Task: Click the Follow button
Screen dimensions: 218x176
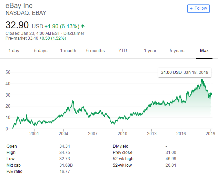Action: tap(198, 9)
